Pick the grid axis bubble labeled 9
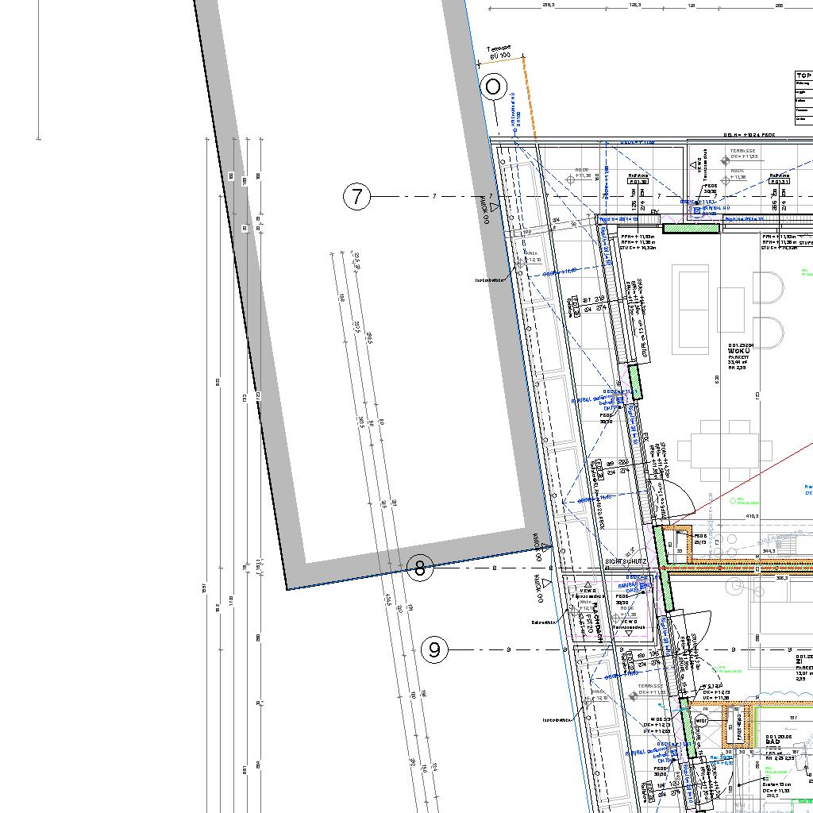Screen dimensions: 813x813 click(x=434, y=650)
